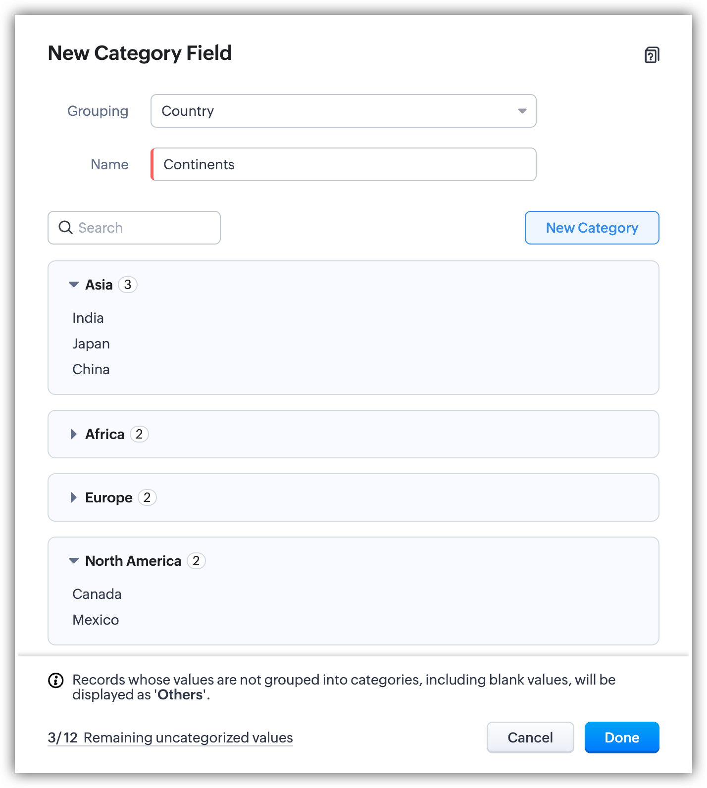Click the search magnifier icon

65,228
